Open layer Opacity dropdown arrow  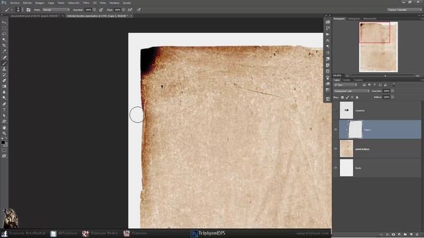tap(393, 91)
